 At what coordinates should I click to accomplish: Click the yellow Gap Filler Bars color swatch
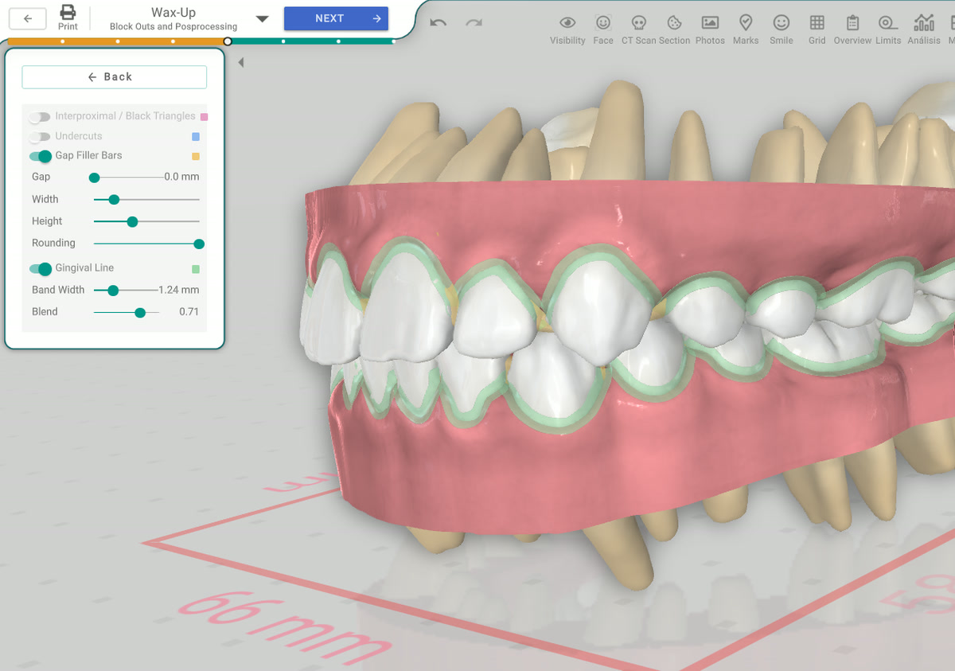[196, 156]
